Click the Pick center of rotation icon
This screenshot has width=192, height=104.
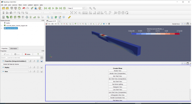click(x=127, y=13)
